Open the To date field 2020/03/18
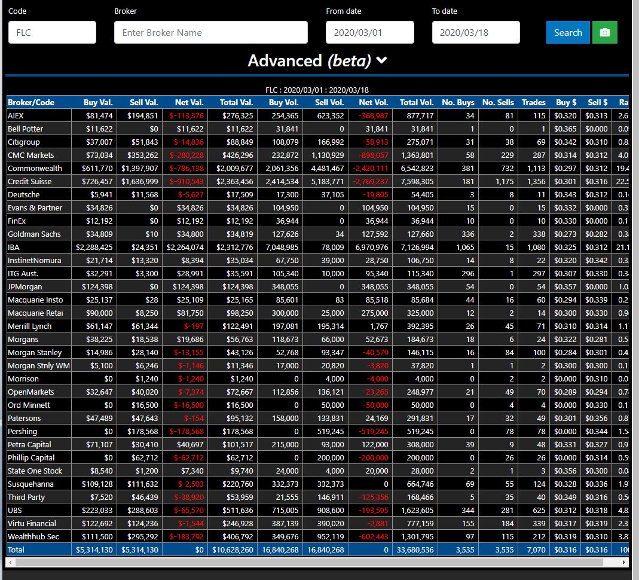Screen dimensions: 639x580 pos(476,33)
